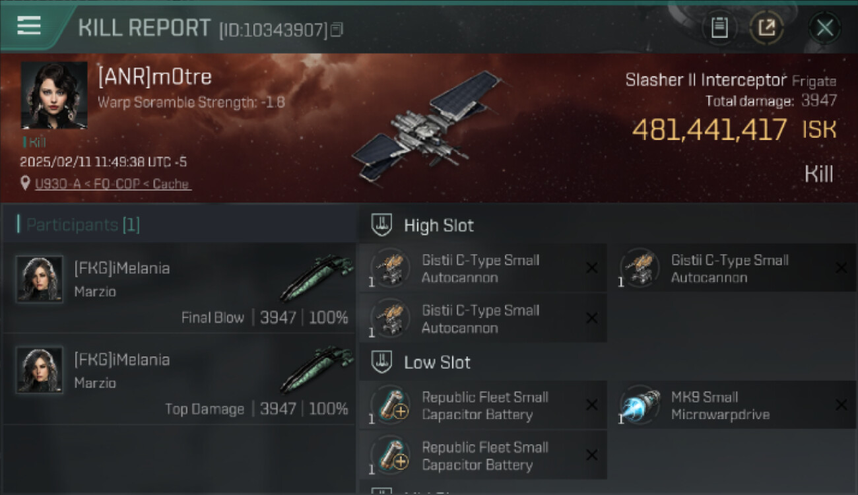The image size is (858, 495).
Task: Select the MK9 Small Microwarpdrive icon
Action: (x=640, y=405)
